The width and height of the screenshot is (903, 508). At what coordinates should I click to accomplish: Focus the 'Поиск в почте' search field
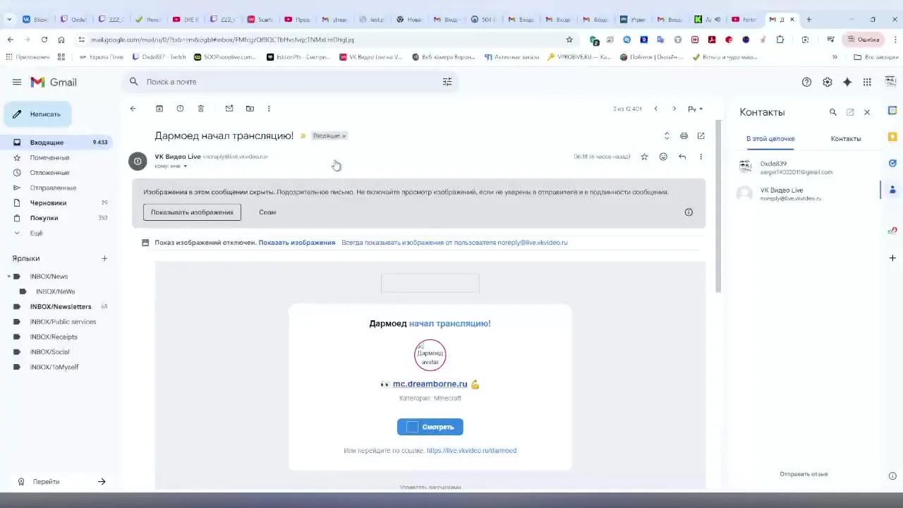[x=289, y=82]
